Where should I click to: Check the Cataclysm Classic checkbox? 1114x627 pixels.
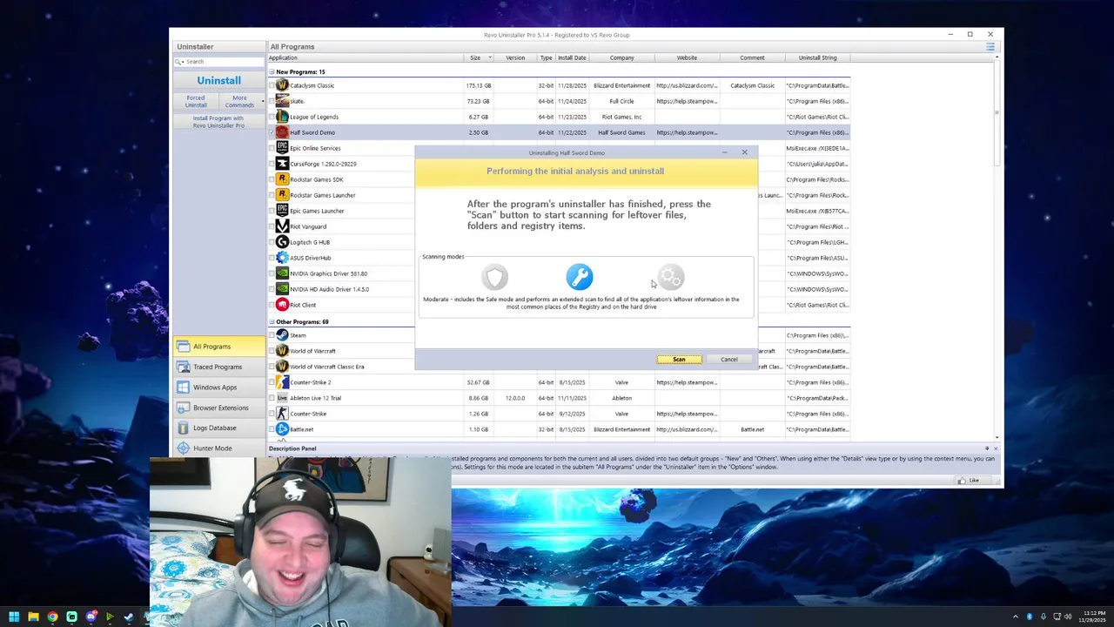pyautogui.click(x=272, y=85)
